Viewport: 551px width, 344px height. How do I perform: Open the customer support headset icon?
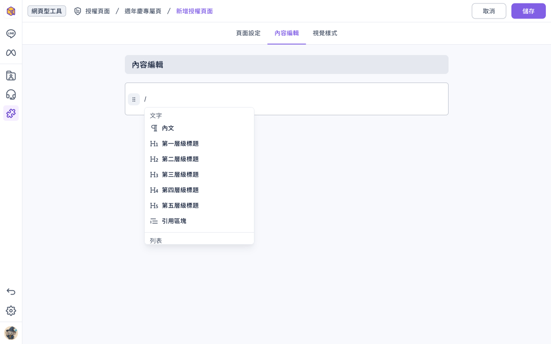click(x=11, y=95)
